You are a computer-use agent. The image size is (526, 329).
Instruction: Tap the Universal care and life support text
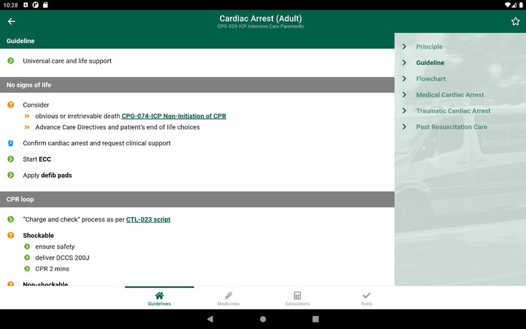coord(67,61)
